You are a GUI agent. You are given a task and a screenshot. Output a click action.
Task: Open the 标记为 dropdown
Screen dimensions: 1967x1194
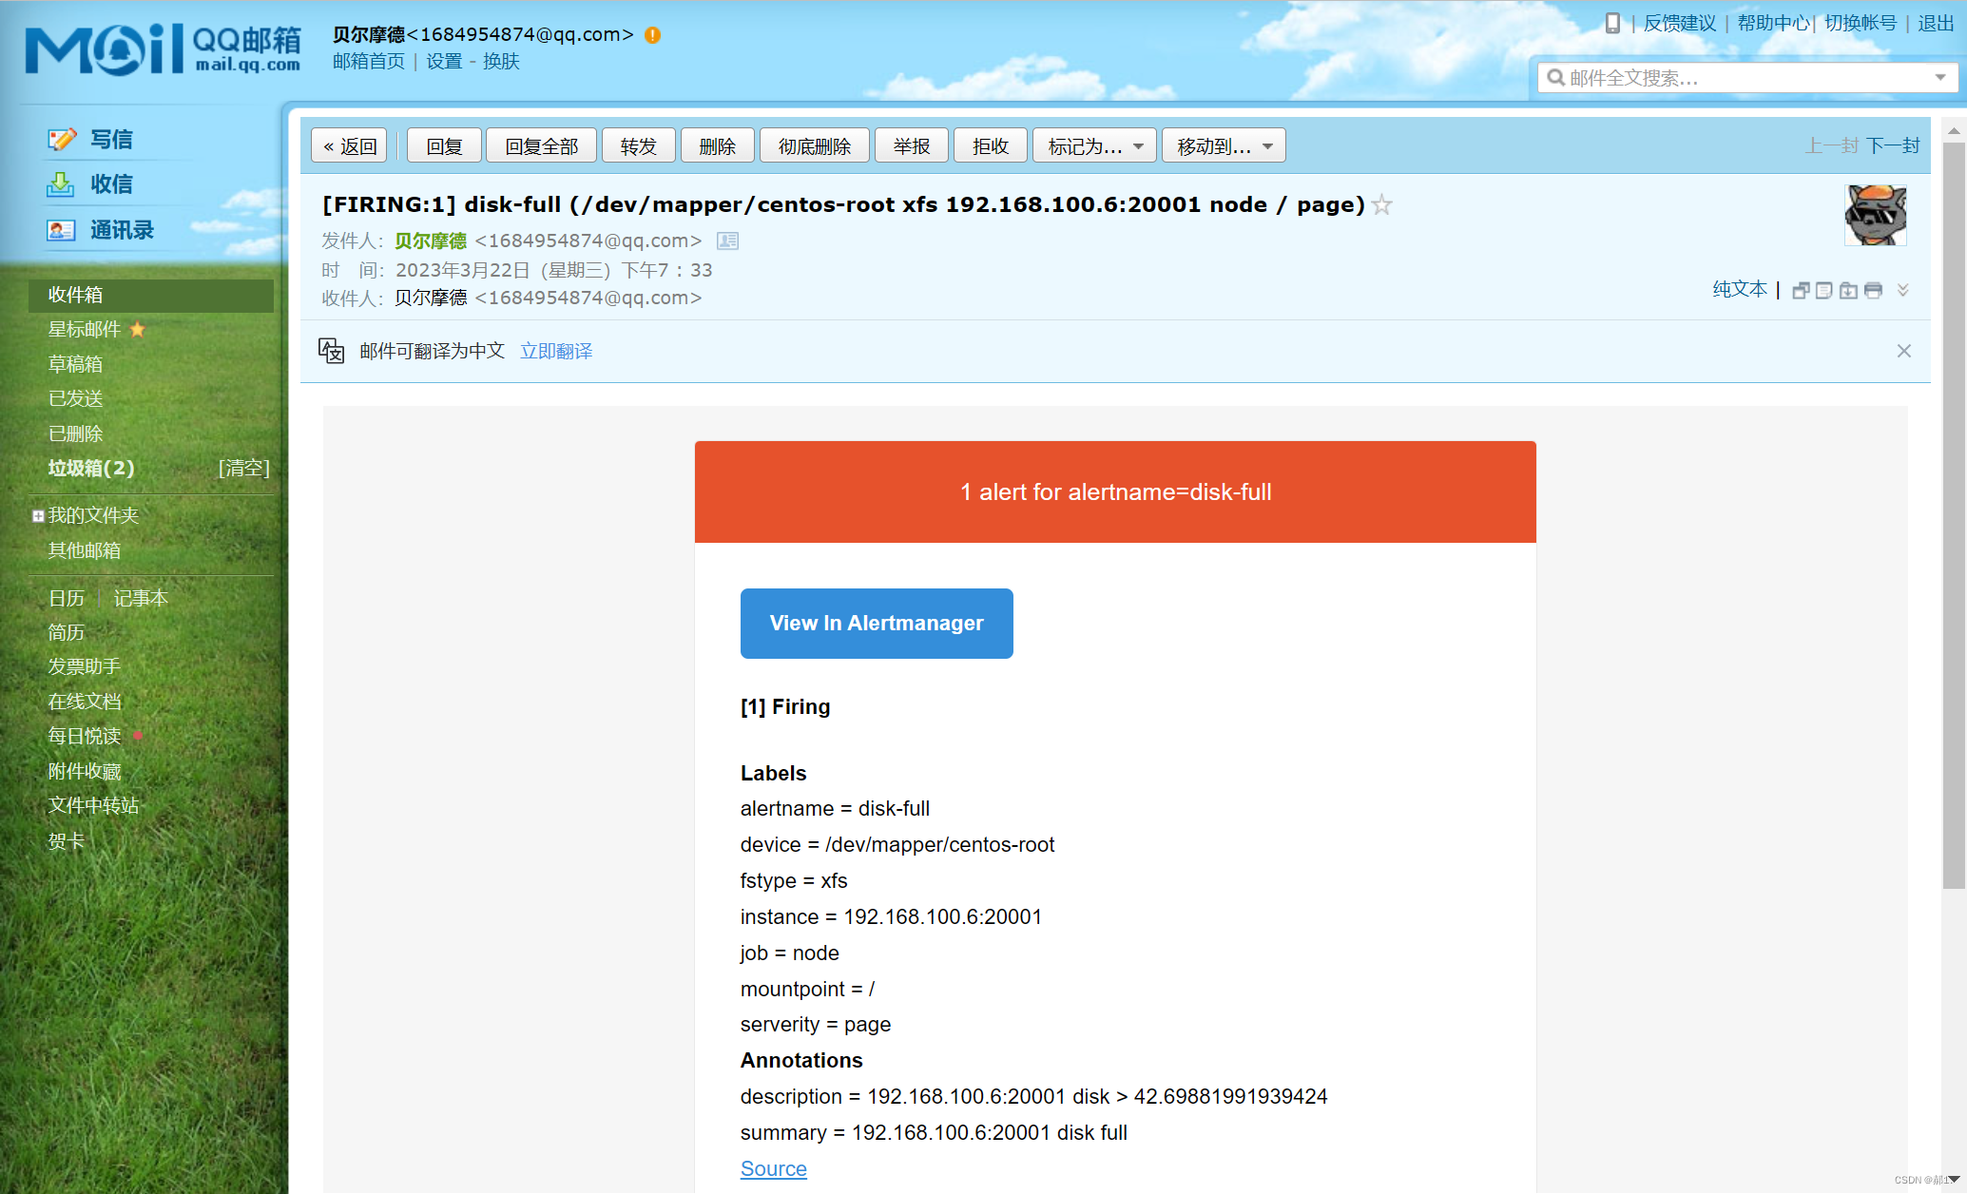(x=1093, y=146)
